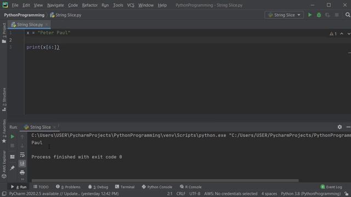
Task: Open the 5: Debug tab
Action: (98, 187)
